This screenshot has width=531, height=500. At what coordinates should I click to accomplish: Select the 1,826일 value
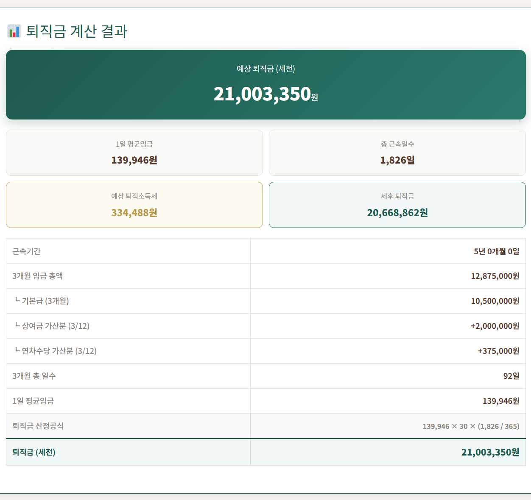pyautogui.click(x=397, y=160)
